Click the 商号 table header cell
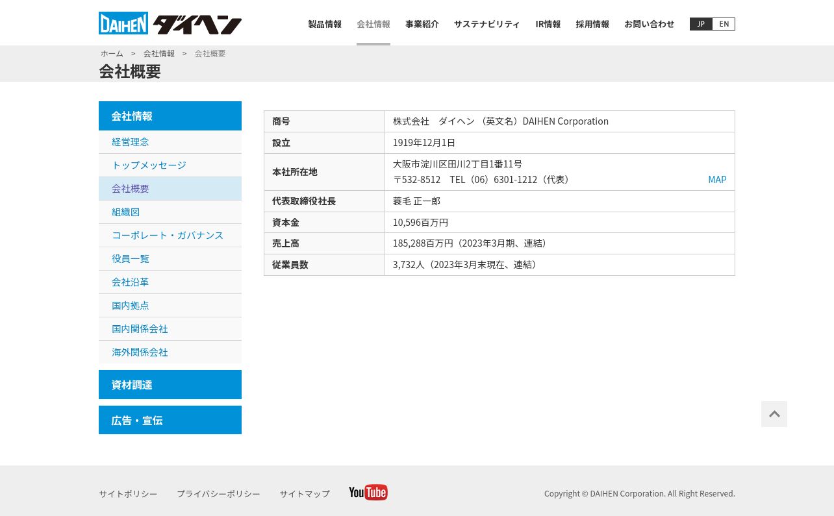The width and height of the screenshot is (834, 516). click(x=324, y=121)
